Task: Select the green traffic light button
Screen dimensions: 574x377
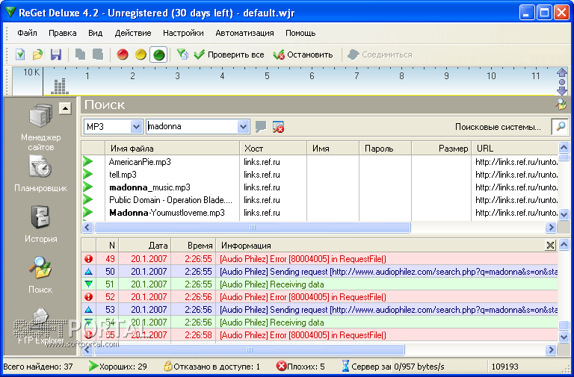Action: [158, 54]
